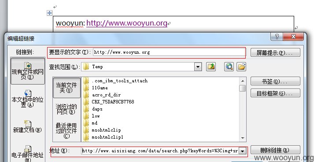Viewport: 314px width, 162px height.
Task: Click the 目标框架 button
Action: pyautogui.click(x=275, y=93)
